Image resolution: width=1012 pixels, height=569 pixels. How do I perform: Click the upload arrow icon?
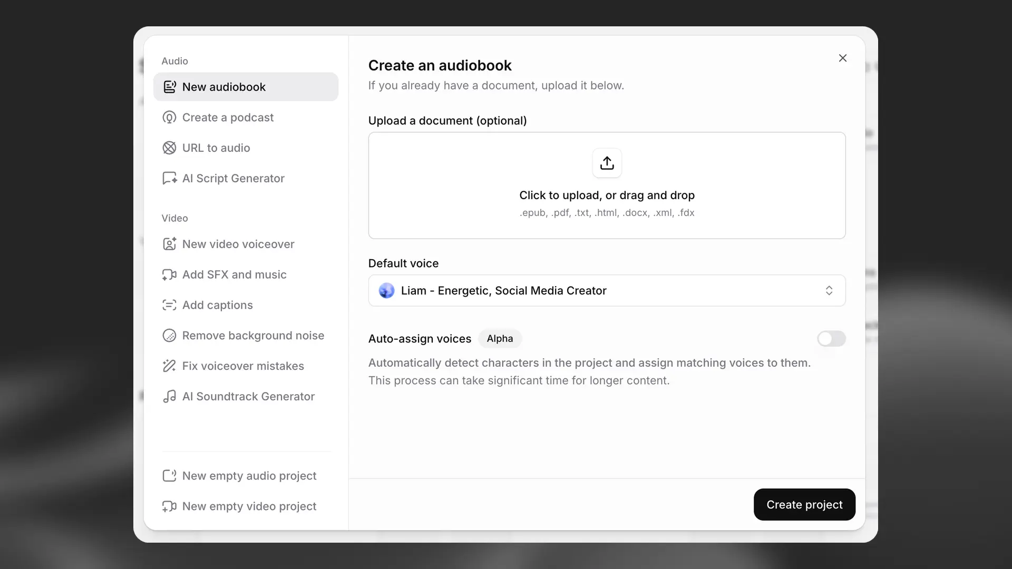point(607,163)
